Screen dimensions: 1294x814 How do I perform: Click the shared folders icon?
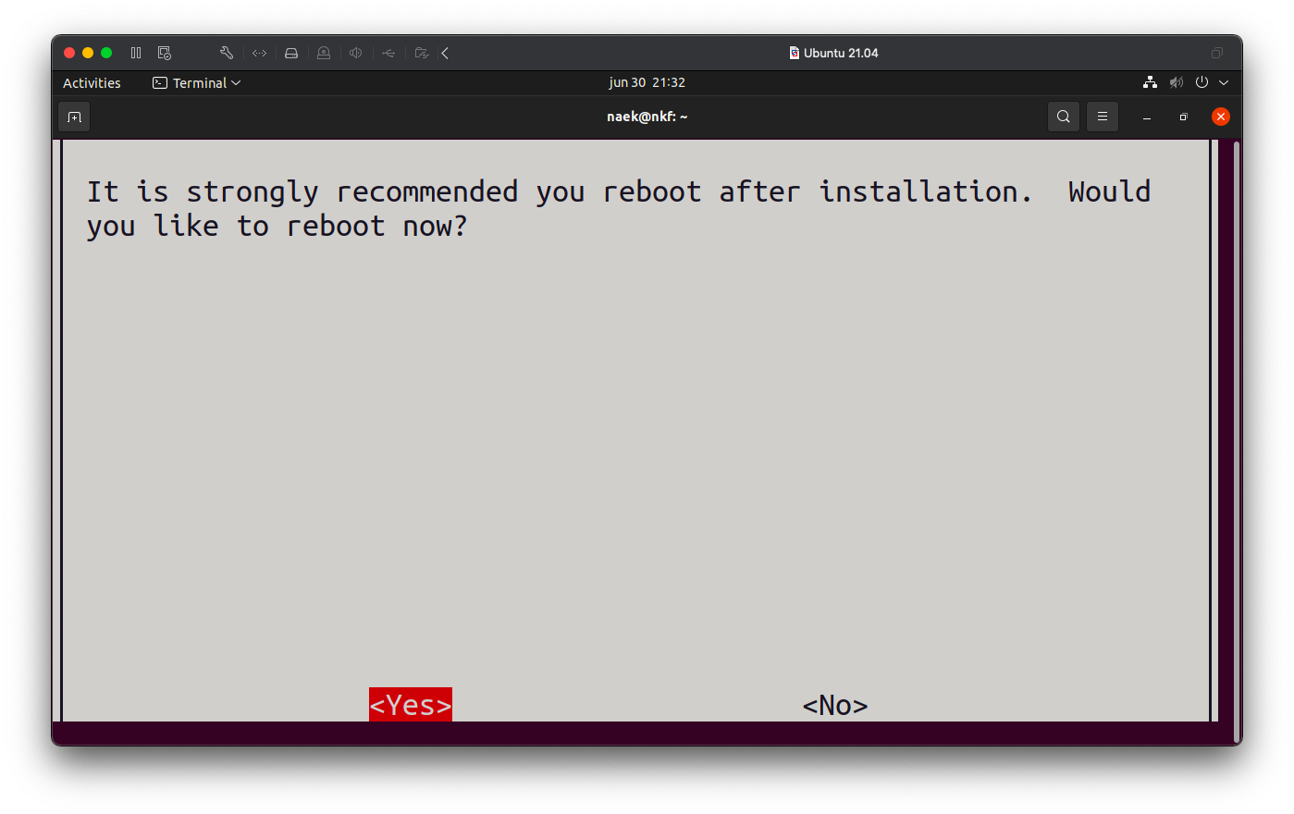422,53
